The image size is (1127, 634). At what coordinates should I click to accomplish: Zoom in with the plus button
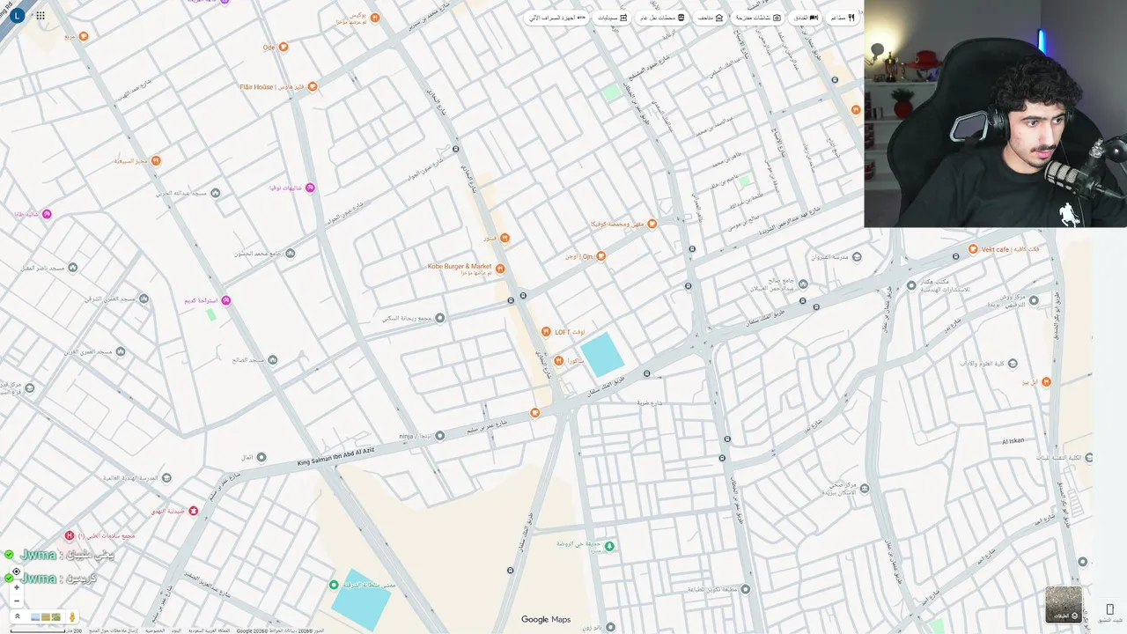[17, 587]
